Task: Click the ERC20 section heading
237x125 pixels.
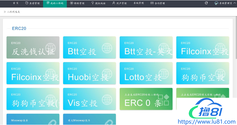Action: [19, 28]
